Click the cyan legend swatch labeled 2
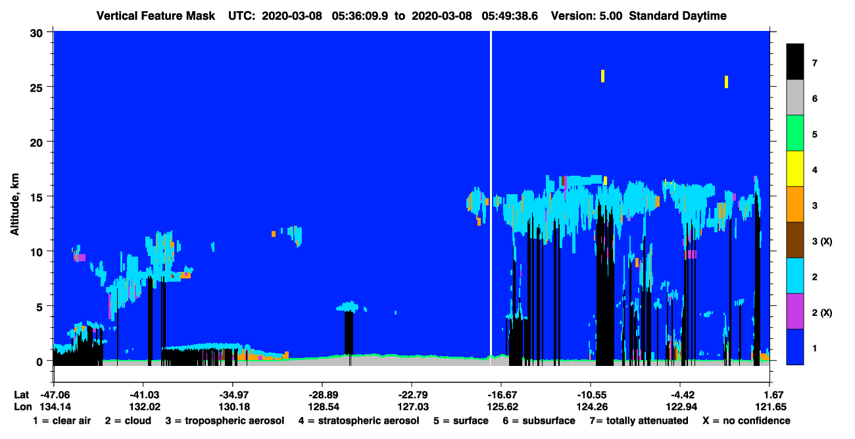855x439 pixels. (795, 276)
